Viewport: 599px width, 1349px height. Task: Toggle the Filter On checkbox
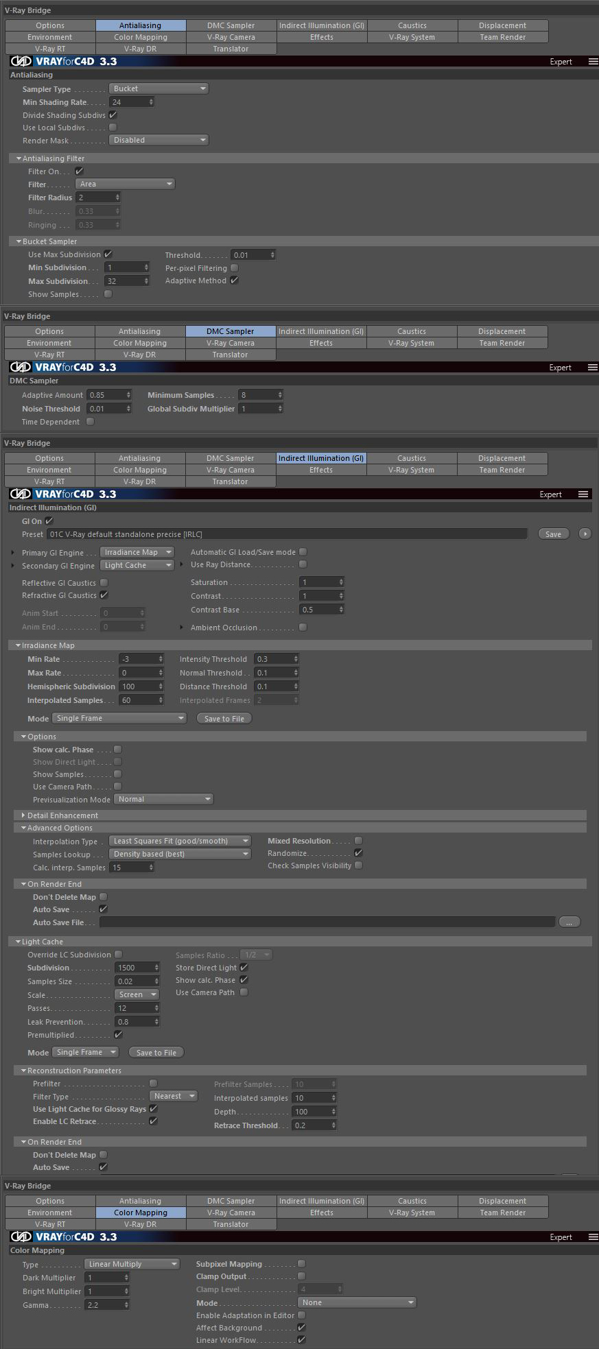[79, 171]
